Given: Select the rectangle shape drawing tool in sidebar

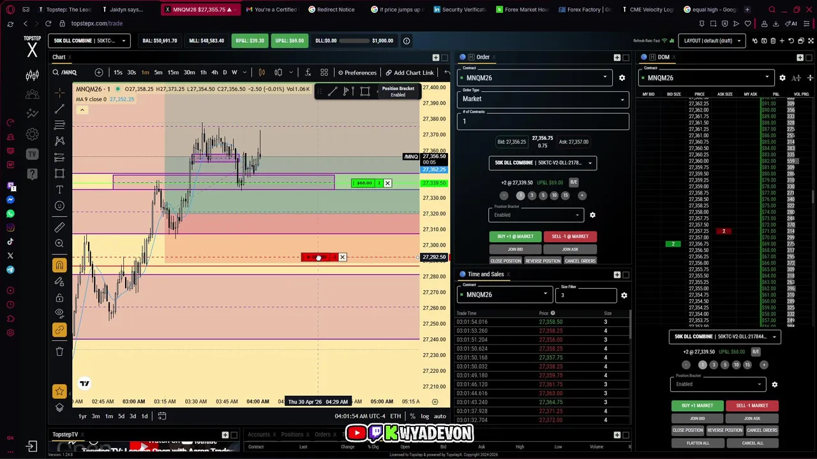Looking at the screenshot, I should tap(59, 173).
